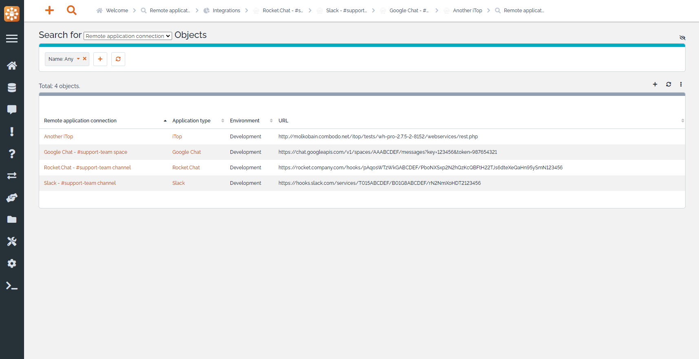
Task: Open the object class dropdown
Action: [x=128, y=36]
